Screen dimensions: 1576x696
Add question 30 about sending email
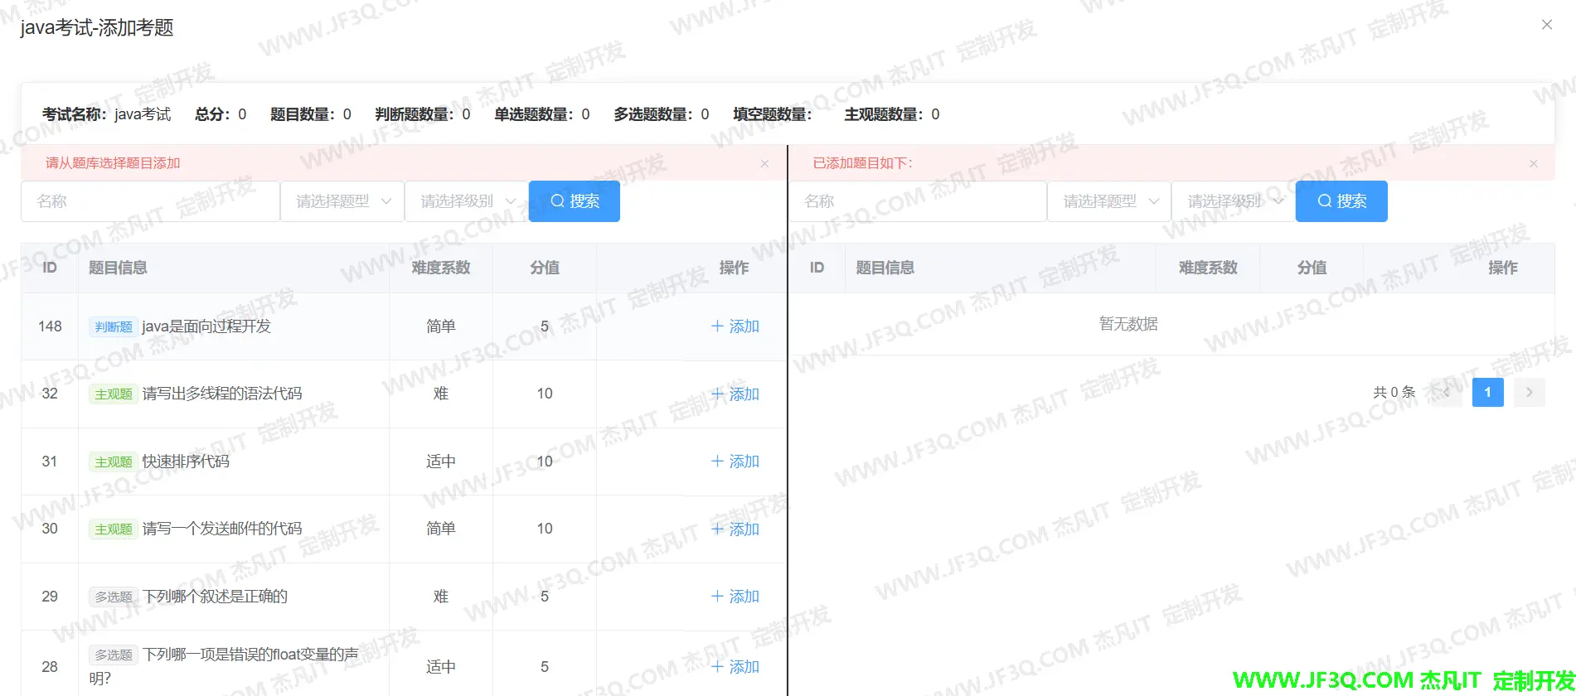coord(735,529)
